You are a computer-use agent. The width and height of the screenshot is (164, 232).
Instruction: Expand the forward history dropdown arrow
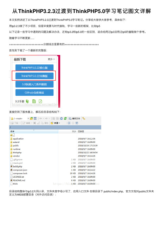(49, 118)
